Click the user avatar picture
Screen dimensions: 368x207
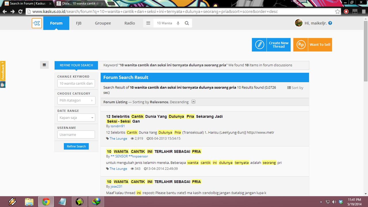pos(299,23)
